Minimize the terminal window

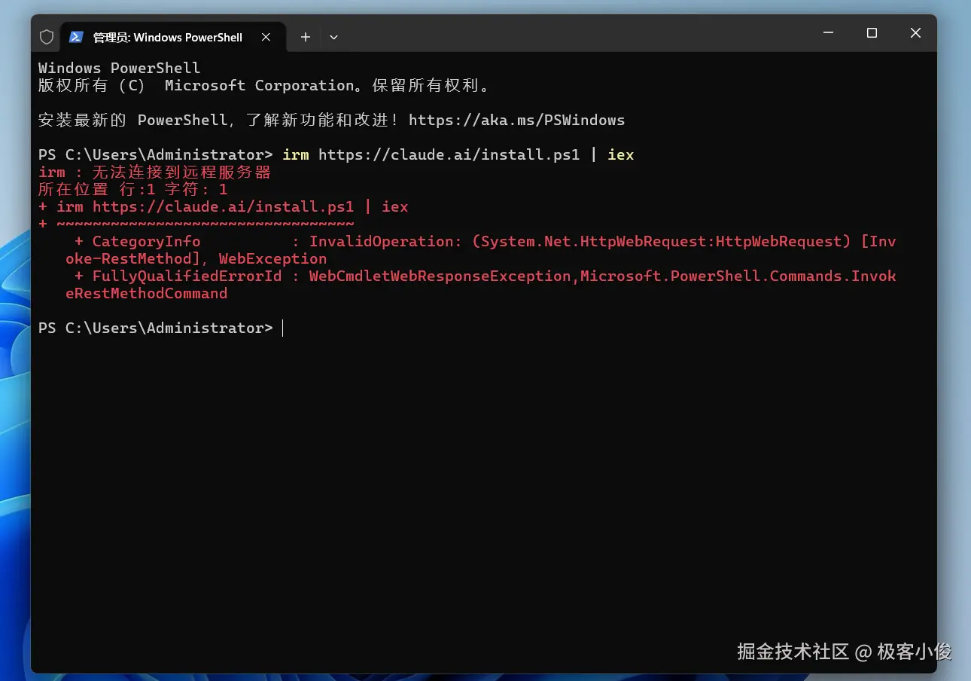828,33
